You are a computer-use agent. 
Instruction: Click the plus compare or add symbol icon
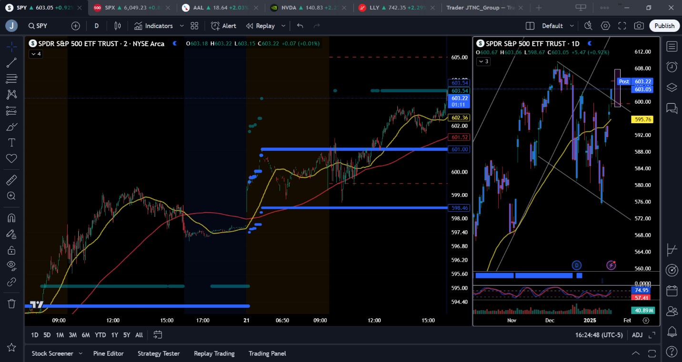tap(76, 26)
